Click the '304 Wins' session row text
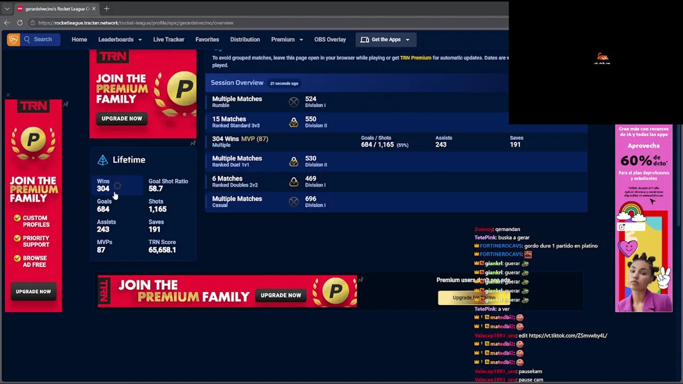This screenshot has height=384, width=683. (225, 139)
